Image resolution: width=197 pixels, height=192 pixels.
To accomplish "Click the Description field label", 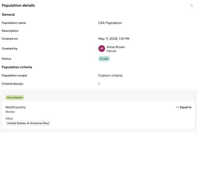I will pos(10,31).
